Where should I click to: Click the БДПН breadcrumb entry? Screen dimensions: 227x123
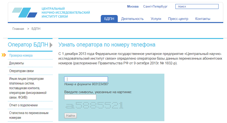(36, 29)
